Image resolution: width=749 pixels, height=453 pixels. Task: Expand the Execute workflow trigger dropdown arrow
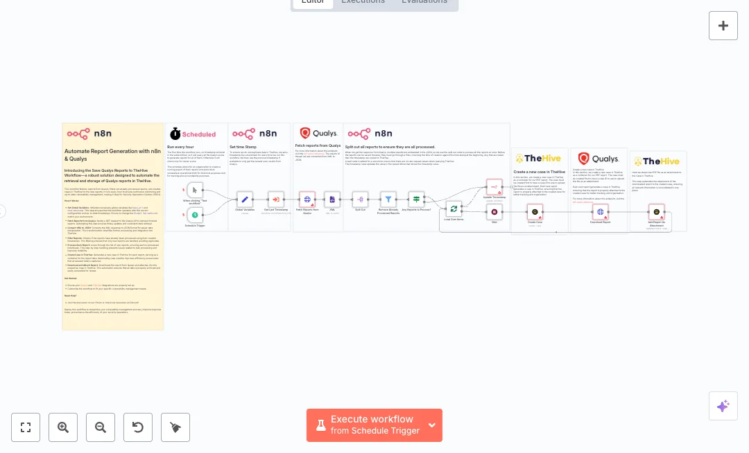(x=432, y=425)
